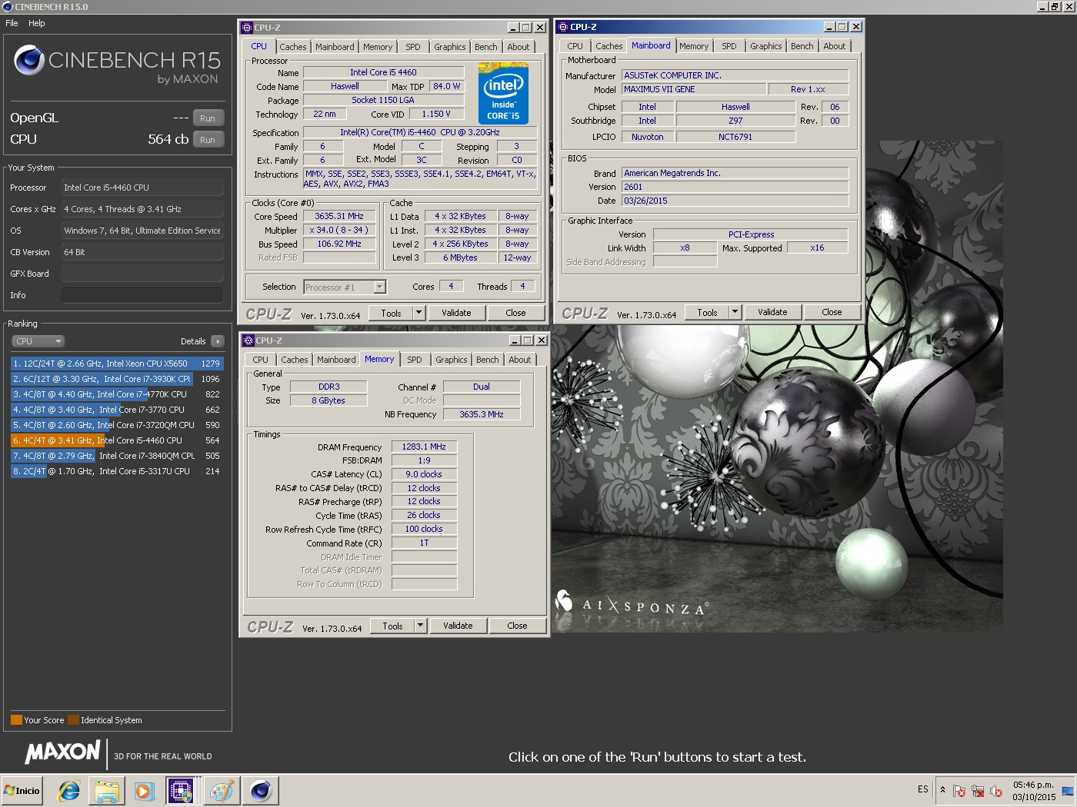
Task: Click the 564 cb CPU score
Action: coord(168,139)
